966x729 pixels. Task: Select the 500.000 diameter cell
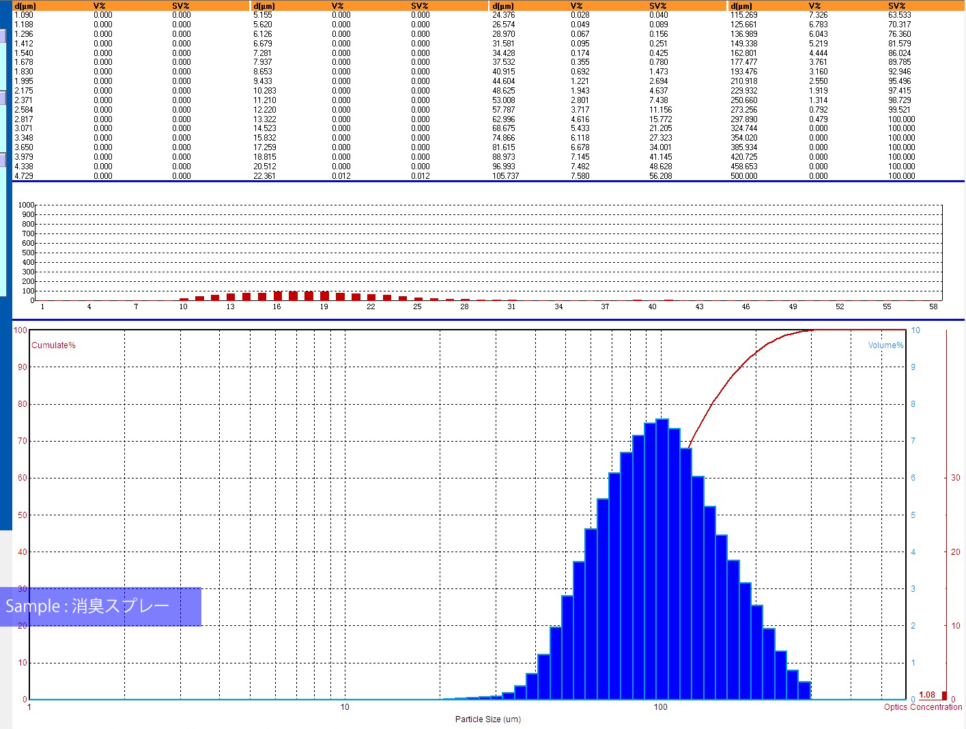click(744, 176)
